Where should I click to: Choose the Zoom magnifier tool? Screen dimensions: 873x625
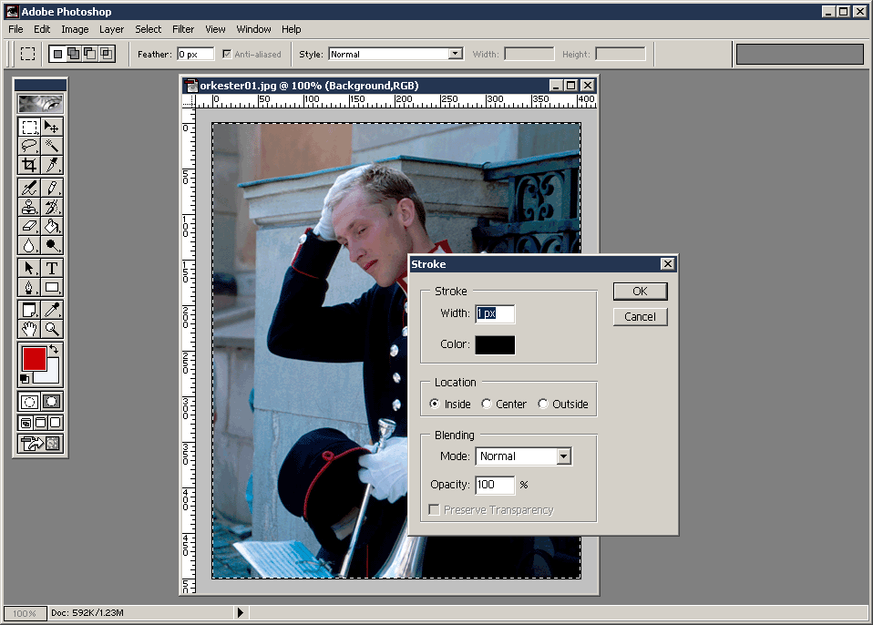click(x=52, y=329)
